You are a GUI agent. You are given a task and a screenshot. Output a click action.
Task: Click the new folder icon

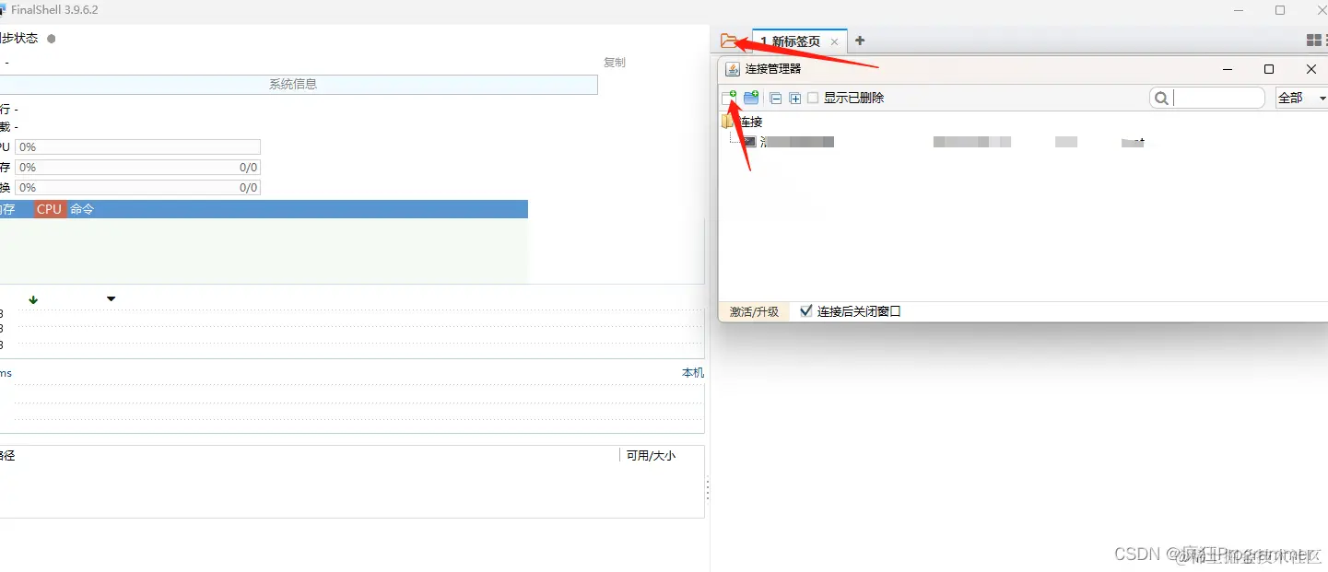pyautogui.click(x=751, y=97)
